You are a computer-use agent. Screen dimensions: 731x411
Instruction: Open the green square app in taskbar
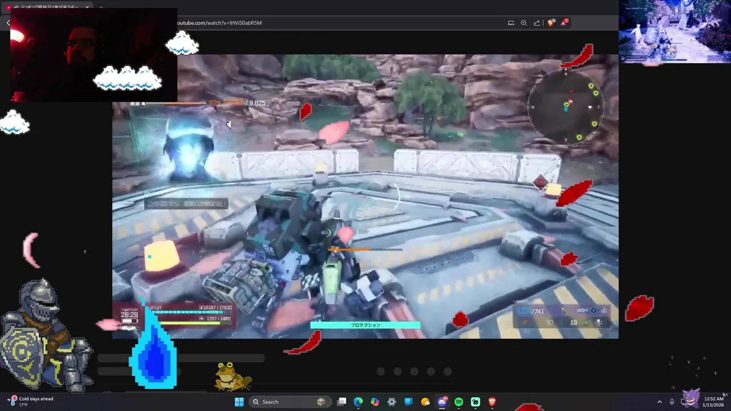pos(476,402)
